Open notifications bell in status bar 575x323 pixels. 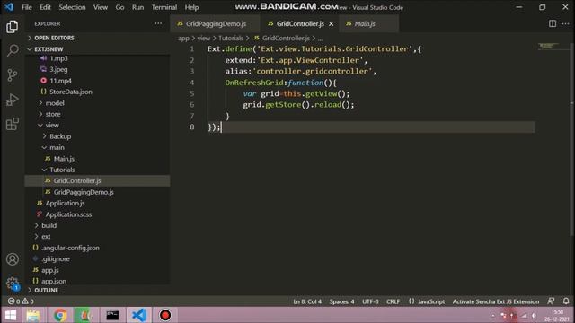point(566,301)
